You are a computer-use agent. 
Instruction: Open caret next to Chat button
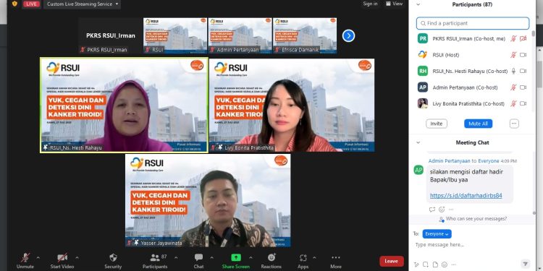tap(211, 257)
